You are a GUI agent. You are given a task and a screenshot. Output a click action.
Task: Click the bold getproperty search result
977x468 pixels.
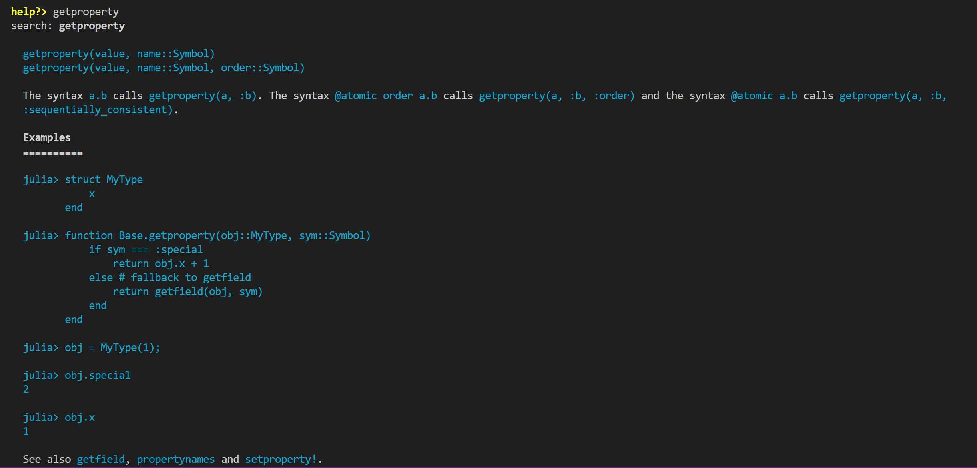click(92, 26)
